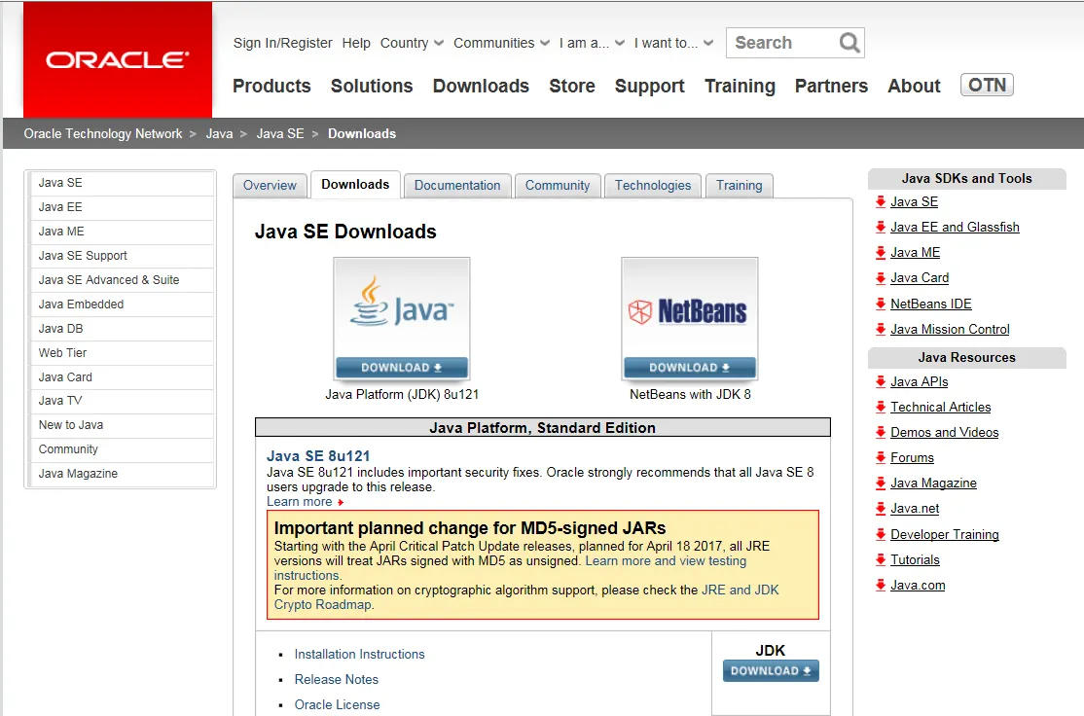Switch to the Documentation tab

pos(457,185)
